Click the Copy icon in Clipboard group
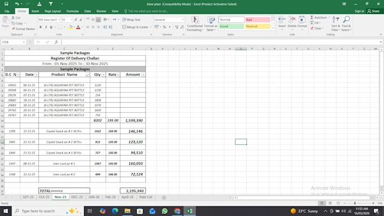384x216 pixels. coord(13,23)
